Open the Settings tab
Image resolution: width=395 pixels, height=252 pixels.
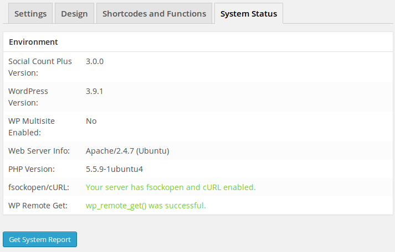point(30,14)
